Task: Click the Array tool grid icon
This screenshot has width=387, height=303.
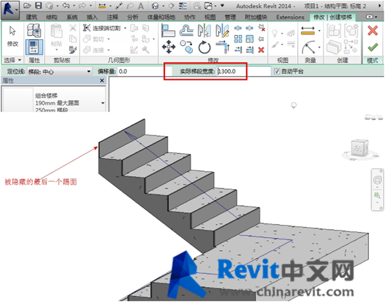Action: (238, 39)
